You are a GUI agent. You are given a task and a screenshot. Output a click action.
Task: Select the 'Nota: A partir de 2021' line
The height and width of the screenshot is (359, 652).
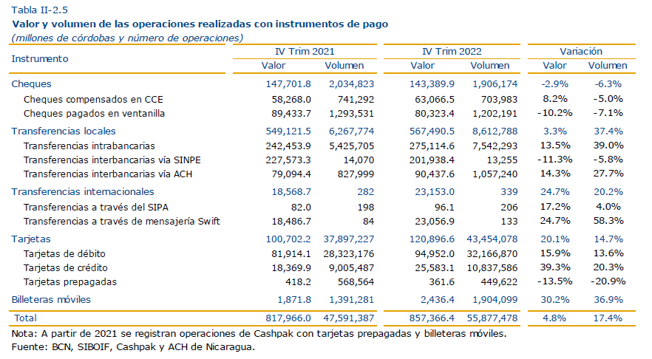pyautogui.click(x=259, y=333)
